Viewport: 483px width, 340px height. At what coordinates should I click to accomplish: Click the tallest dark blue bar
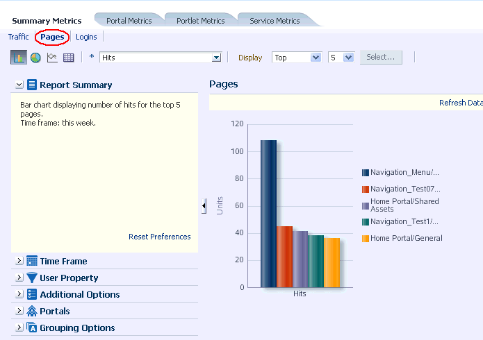coord(269,214)
